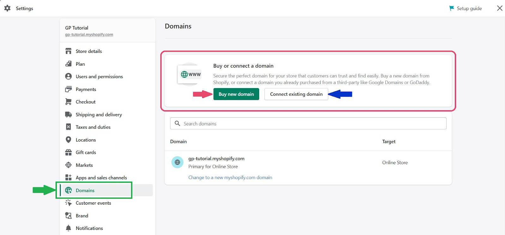Click the Payments card icon

click(68, 89)
